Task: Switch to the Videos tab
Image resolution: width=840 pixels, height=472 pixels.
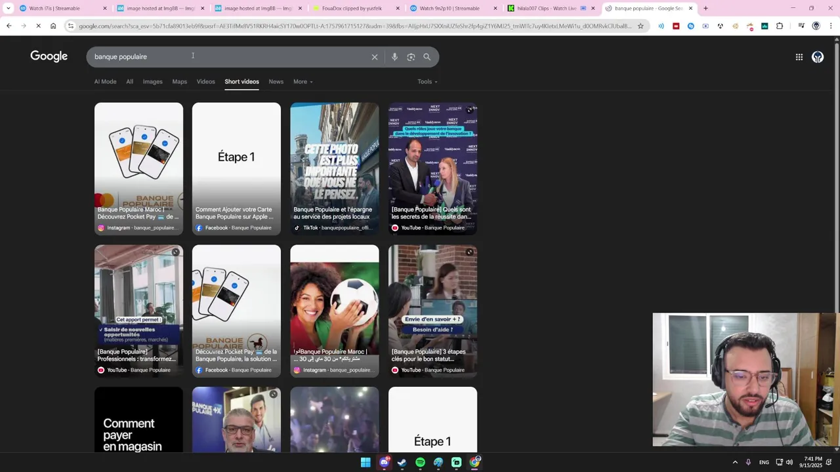Action: click(x=205, y=82)
